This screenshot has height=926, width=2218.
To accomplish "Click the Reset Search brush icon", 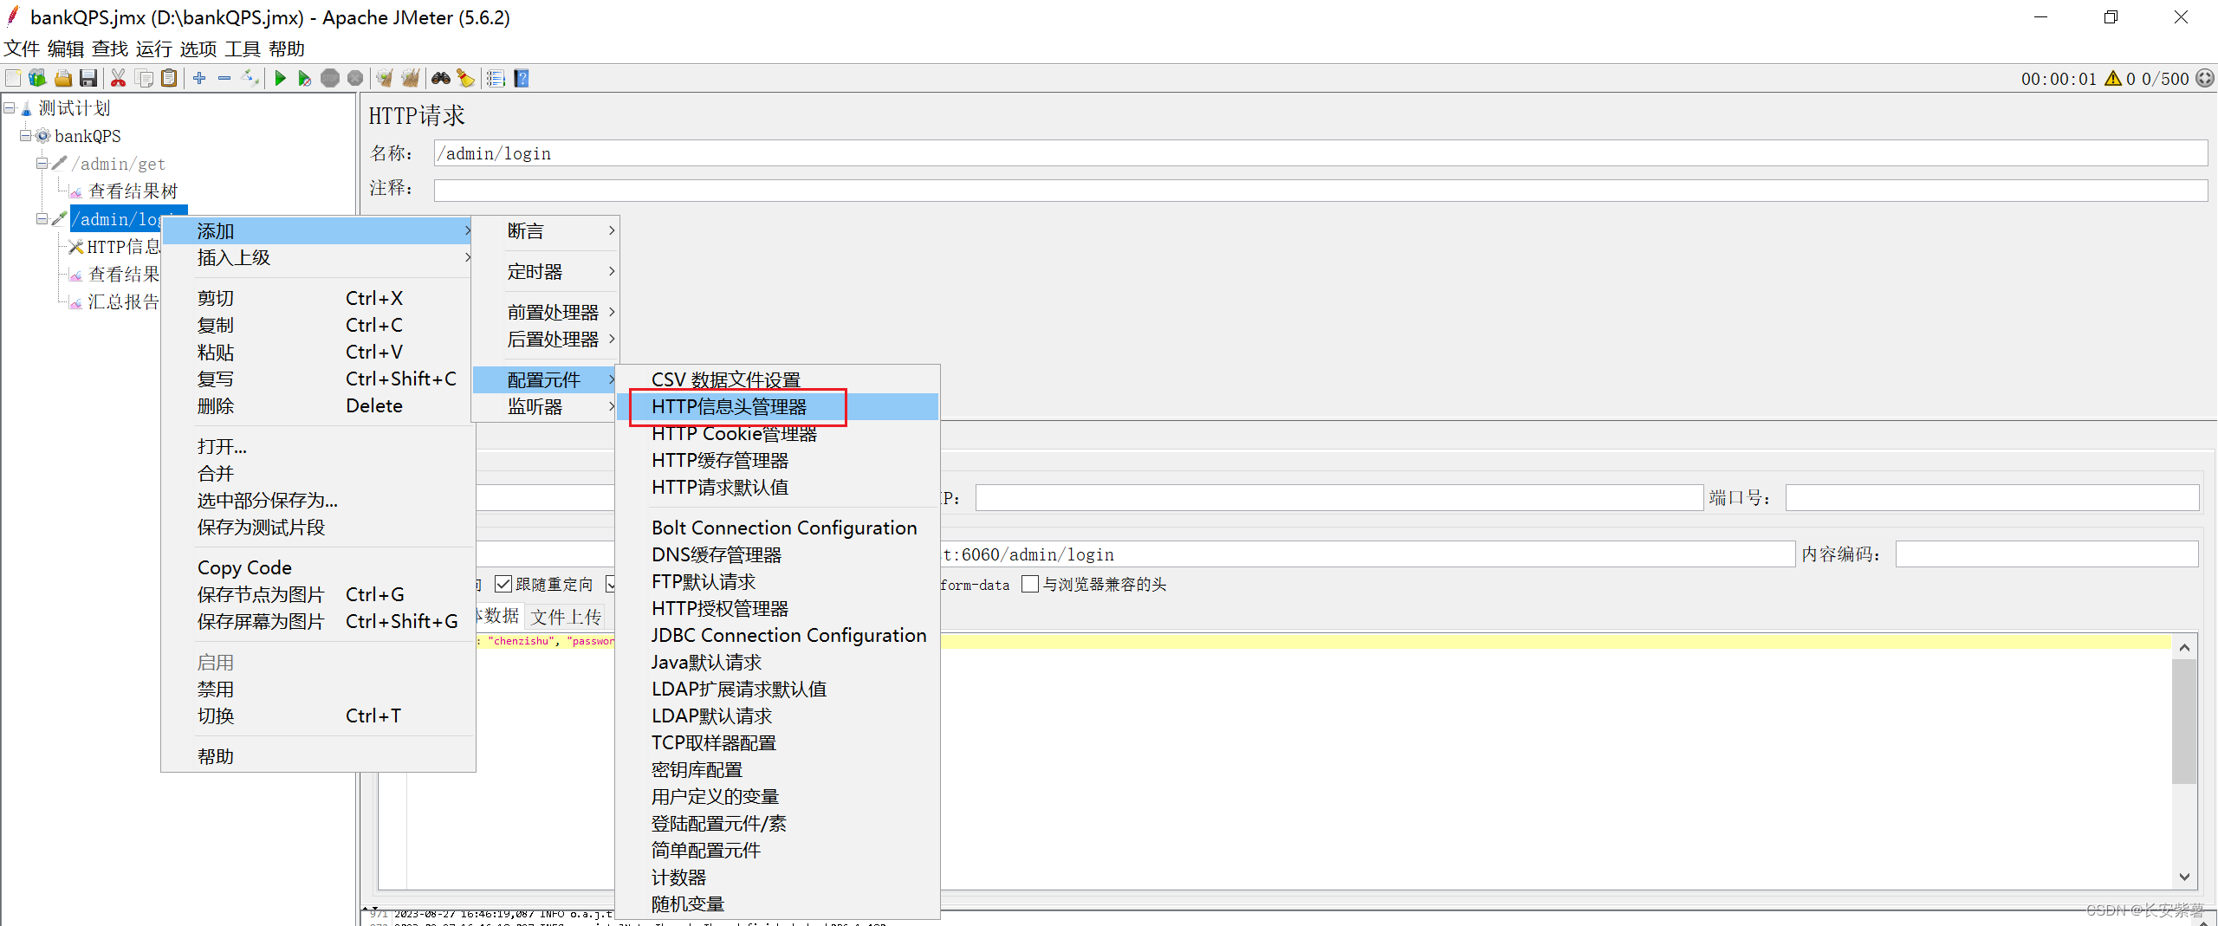I will click(x=466, y=79).
